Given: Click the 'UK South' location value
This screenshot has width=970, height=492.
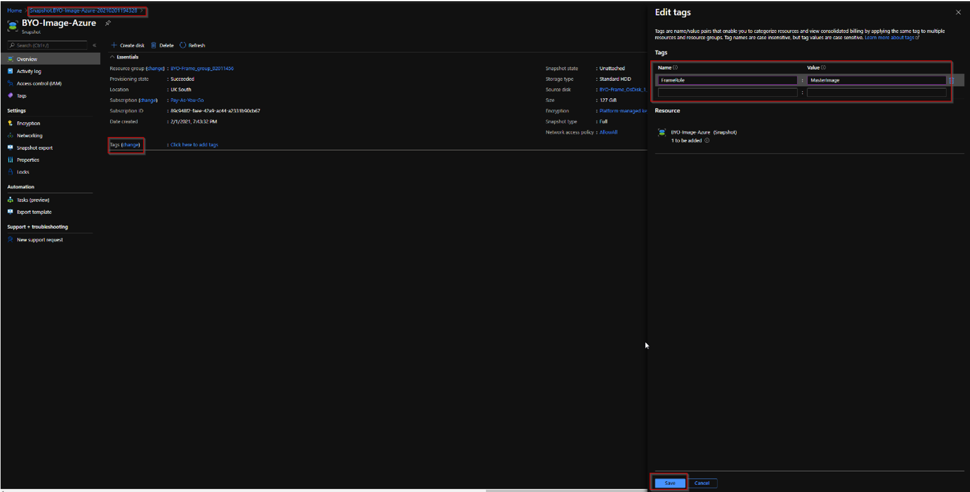Looking at the screenshot, I should pyautogui.click(x=181, y=90).
